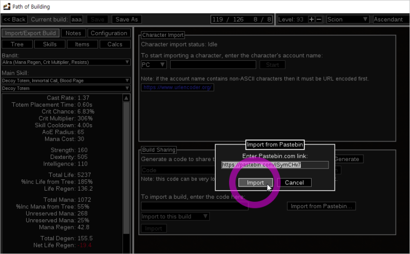Open the Decoy Totem skill dropdown

click(66, 88)
